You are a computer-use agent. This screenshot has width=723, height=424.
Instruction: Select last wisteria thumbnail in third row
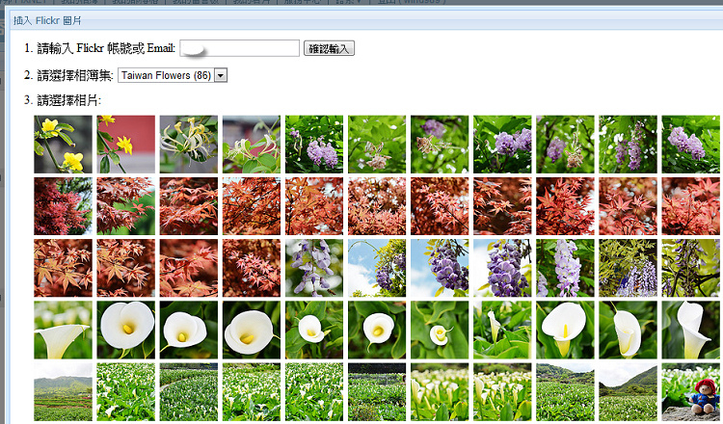(690, 268)
